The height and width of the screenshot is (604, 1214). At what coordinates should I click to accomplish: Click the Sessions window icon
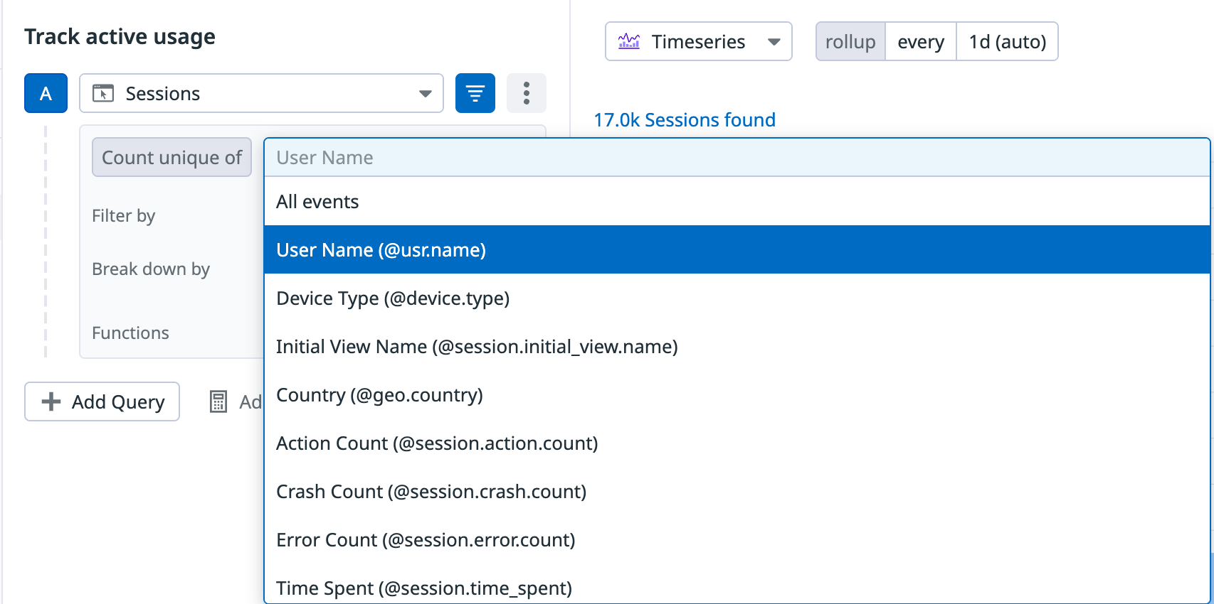(x=103, y=93)
